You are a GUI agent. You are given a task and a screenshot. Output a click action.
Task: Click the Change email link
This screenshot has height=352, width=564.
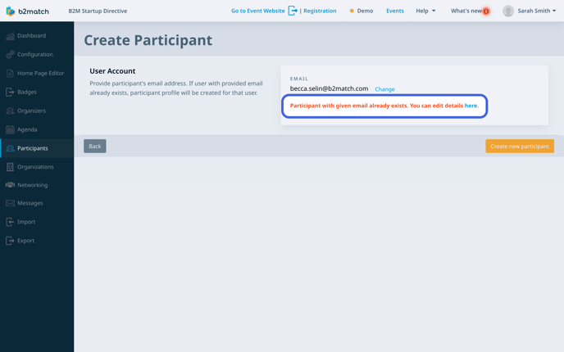pos(384,89)
